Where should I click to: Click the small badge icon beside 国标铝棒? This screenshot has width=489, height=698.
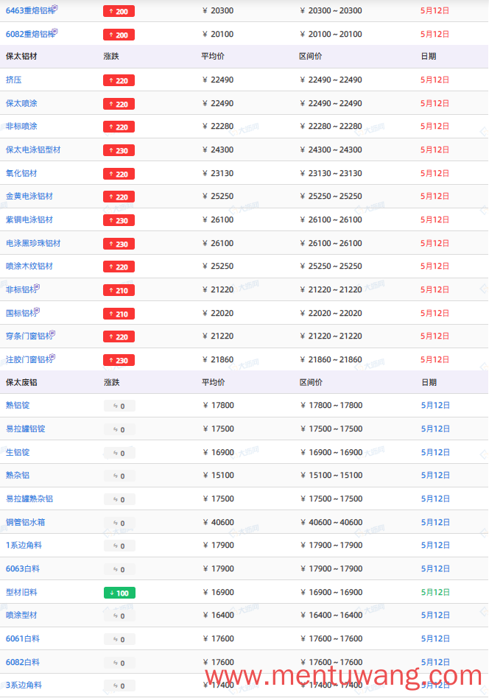(x=37, y=310)
